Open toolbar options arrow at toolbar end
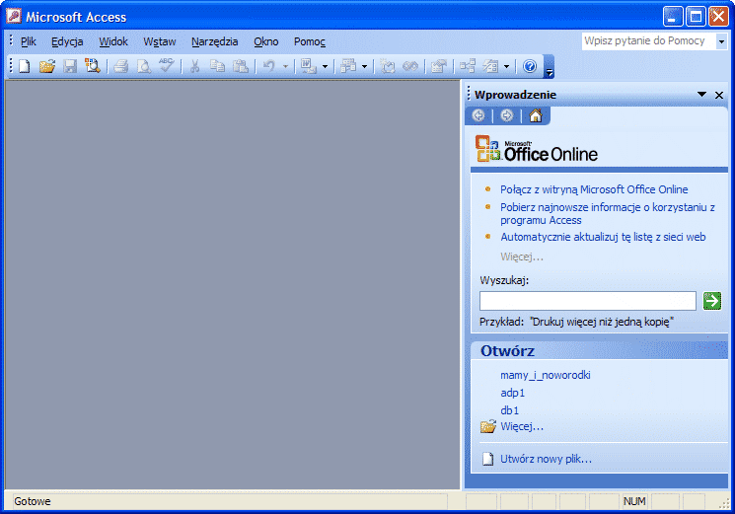Screen dimensions: 735x514 point(550,67)
